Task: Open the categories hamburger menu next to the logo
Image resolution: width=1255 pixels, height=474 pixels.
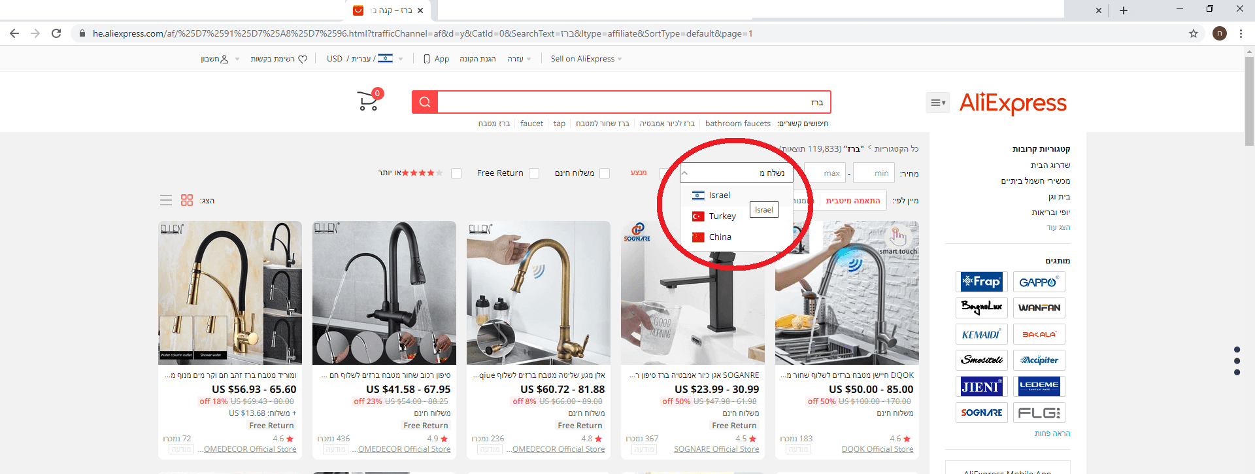Action: click(x=937, y=103)
